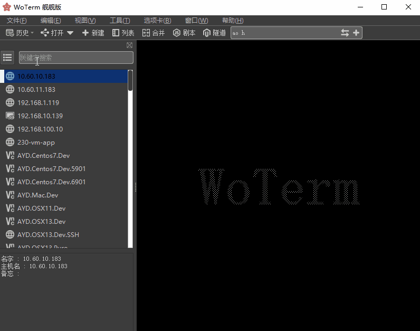Close the session list side panel
This screenshot has height=331, width=420.
tap(130, 45)
